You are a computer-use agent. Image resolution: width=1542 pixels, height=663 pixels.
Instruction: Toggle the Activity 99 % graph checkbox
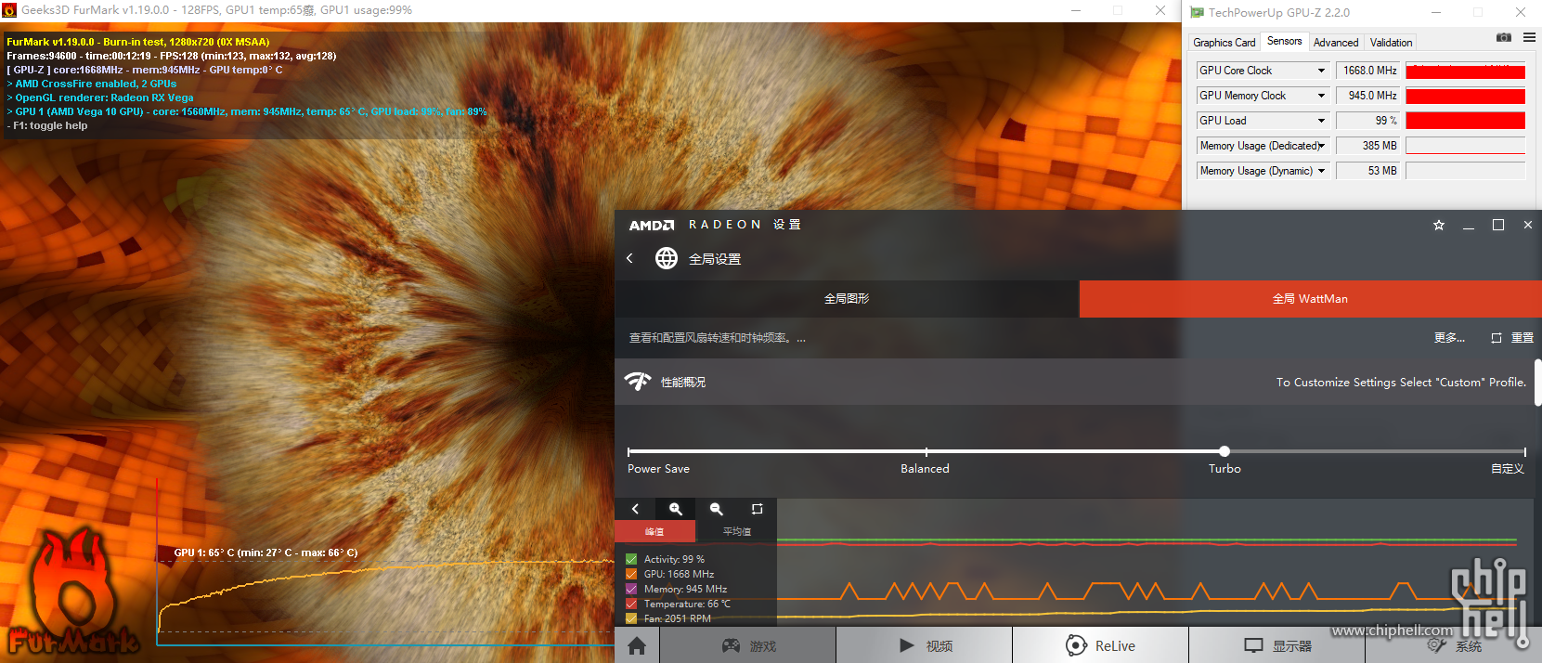631,559
